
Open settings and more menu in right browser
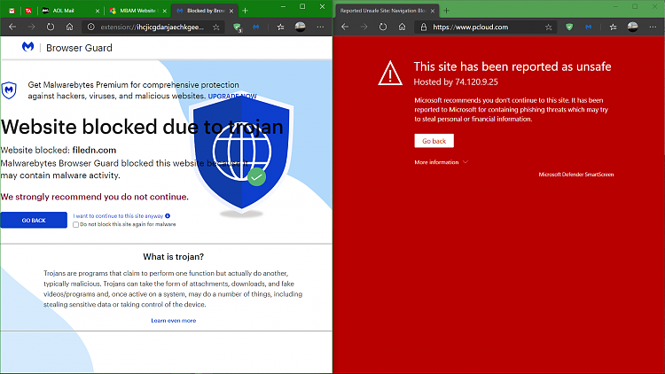point(653,27)
